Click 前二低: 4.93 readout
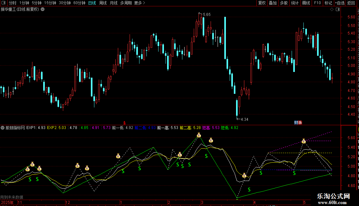Screen dimensions: 359x206 (x=145, y=128)
